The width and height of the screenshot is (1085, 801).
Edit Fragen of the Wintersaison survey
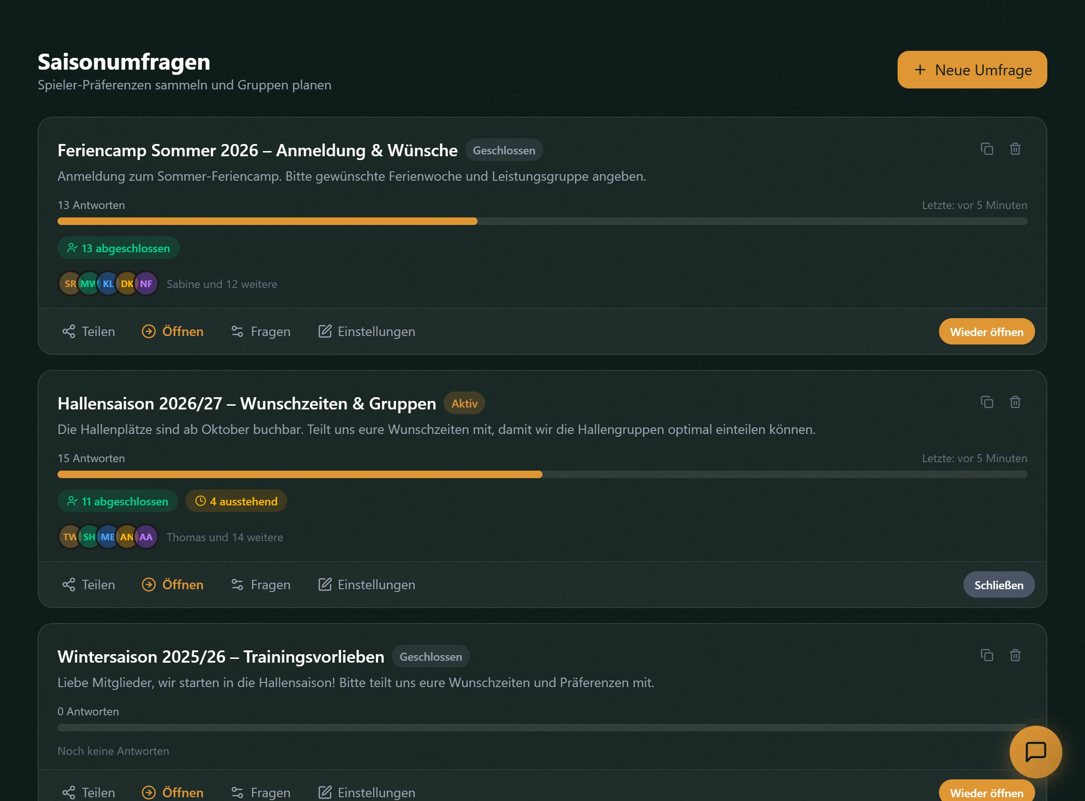coord(261,792)
